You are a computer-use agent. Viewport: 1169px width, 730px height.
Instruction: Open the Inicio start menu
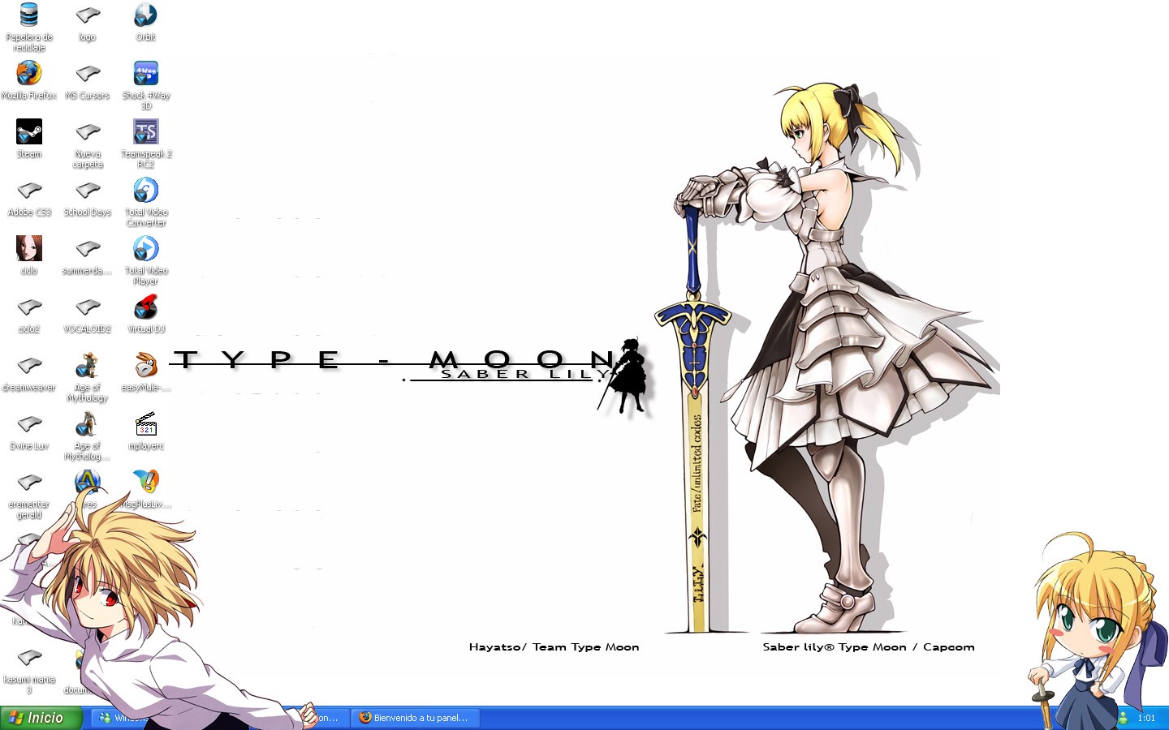[x=41, y=718]
